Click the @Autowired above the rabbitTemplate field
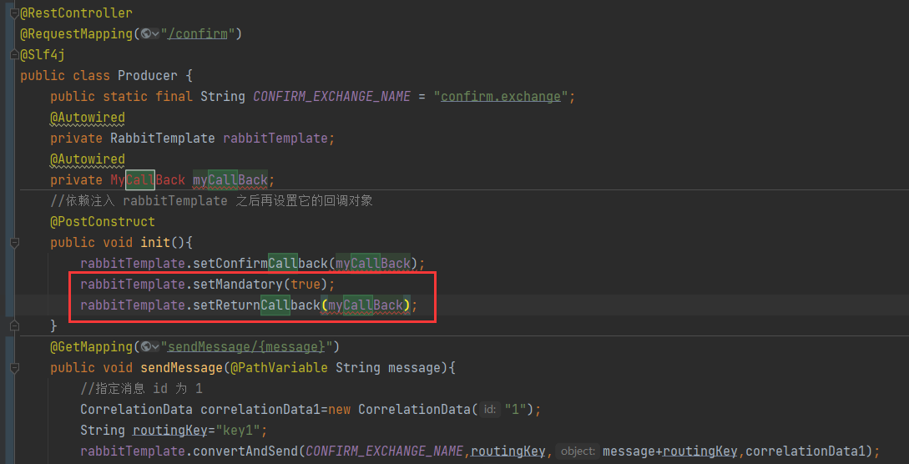The height and width of the screenshot is (464, 909). 88,118
